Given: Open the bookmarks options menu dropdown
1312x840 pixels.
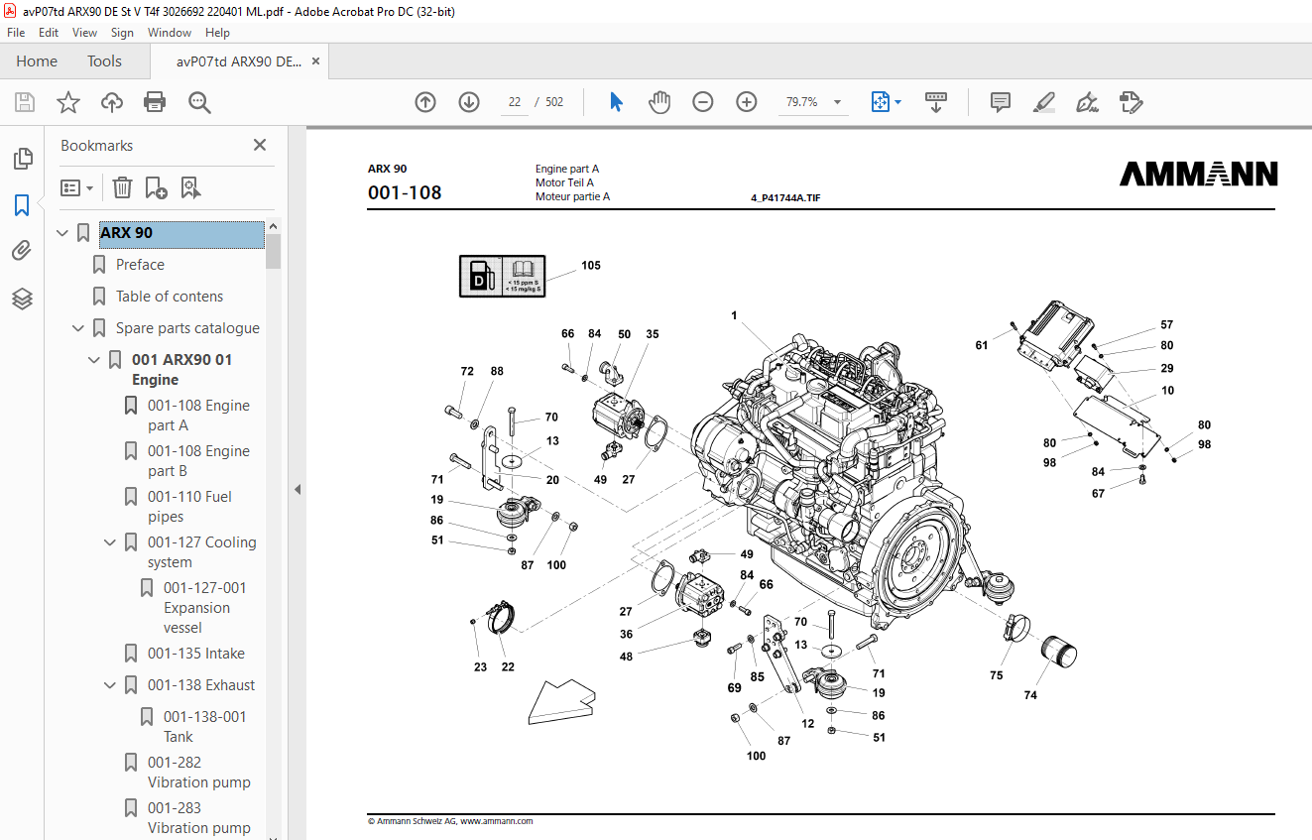Looking at the screenshot, I should pos(76,187).
